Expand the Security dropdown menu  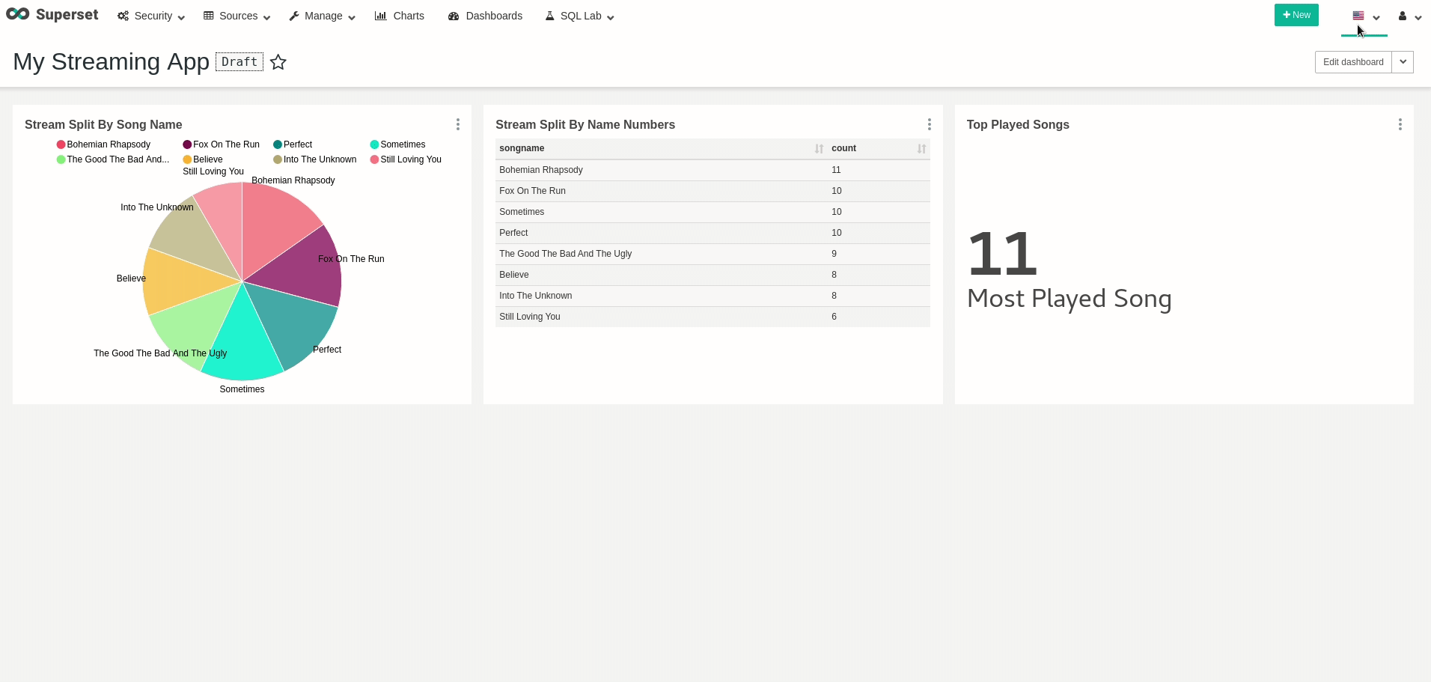[151, 16]
